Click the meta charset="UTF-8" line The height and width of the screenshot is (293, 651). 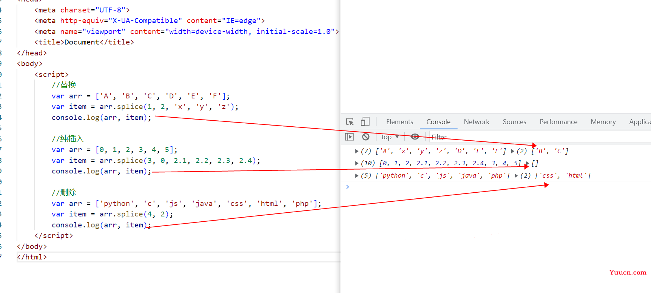82,10
